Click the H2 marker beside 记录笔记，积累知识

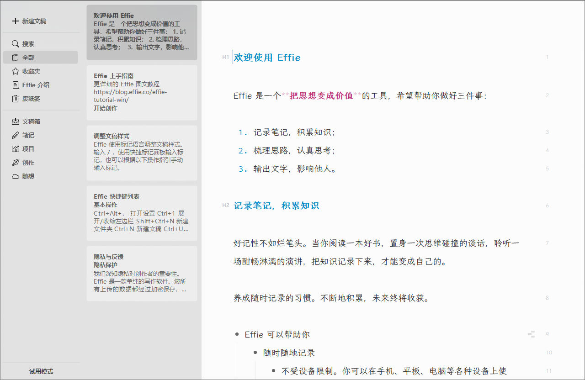(225, 206)
